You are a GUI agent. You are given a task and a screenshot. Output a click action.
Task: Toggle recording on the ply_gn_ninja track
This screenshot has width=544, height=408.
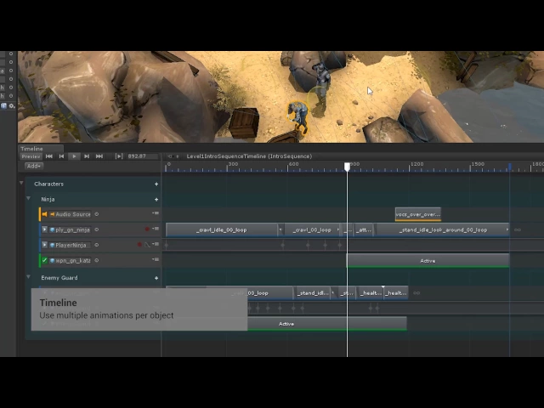tap(147, 229)
